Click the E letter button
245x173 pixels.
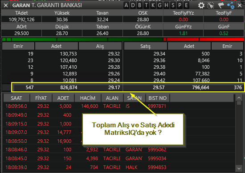186,5
